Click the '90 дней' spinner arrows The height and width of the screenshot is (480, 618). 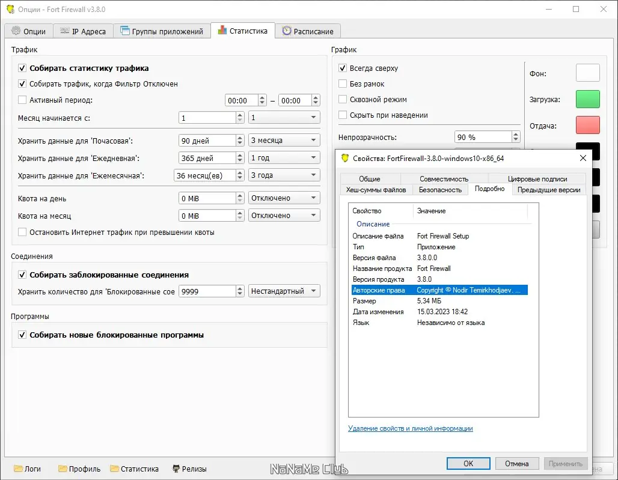tap(240, 141)
